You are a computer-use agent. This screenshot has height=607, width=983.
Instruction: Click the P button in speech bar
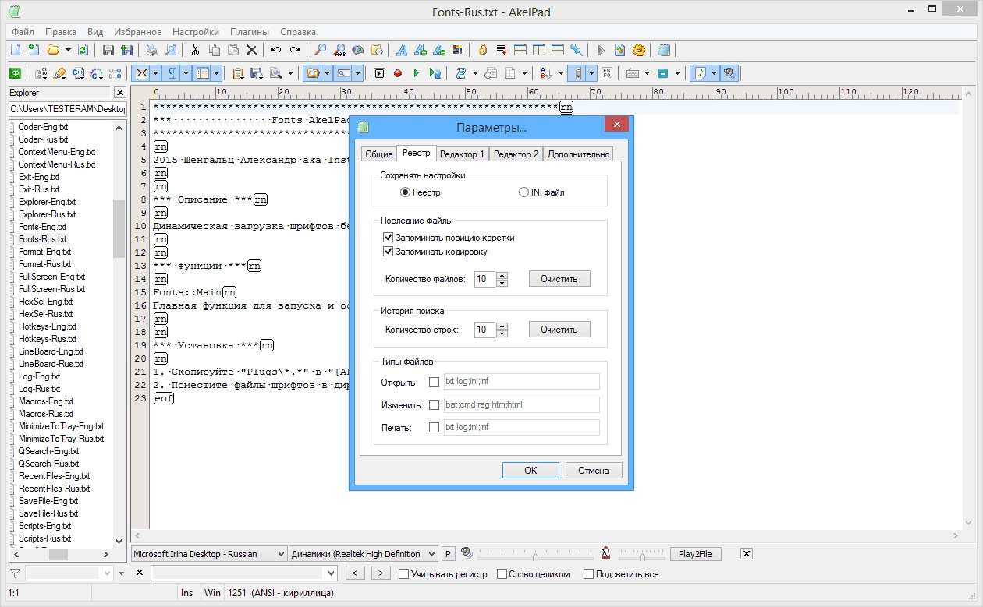pos(448,554)
